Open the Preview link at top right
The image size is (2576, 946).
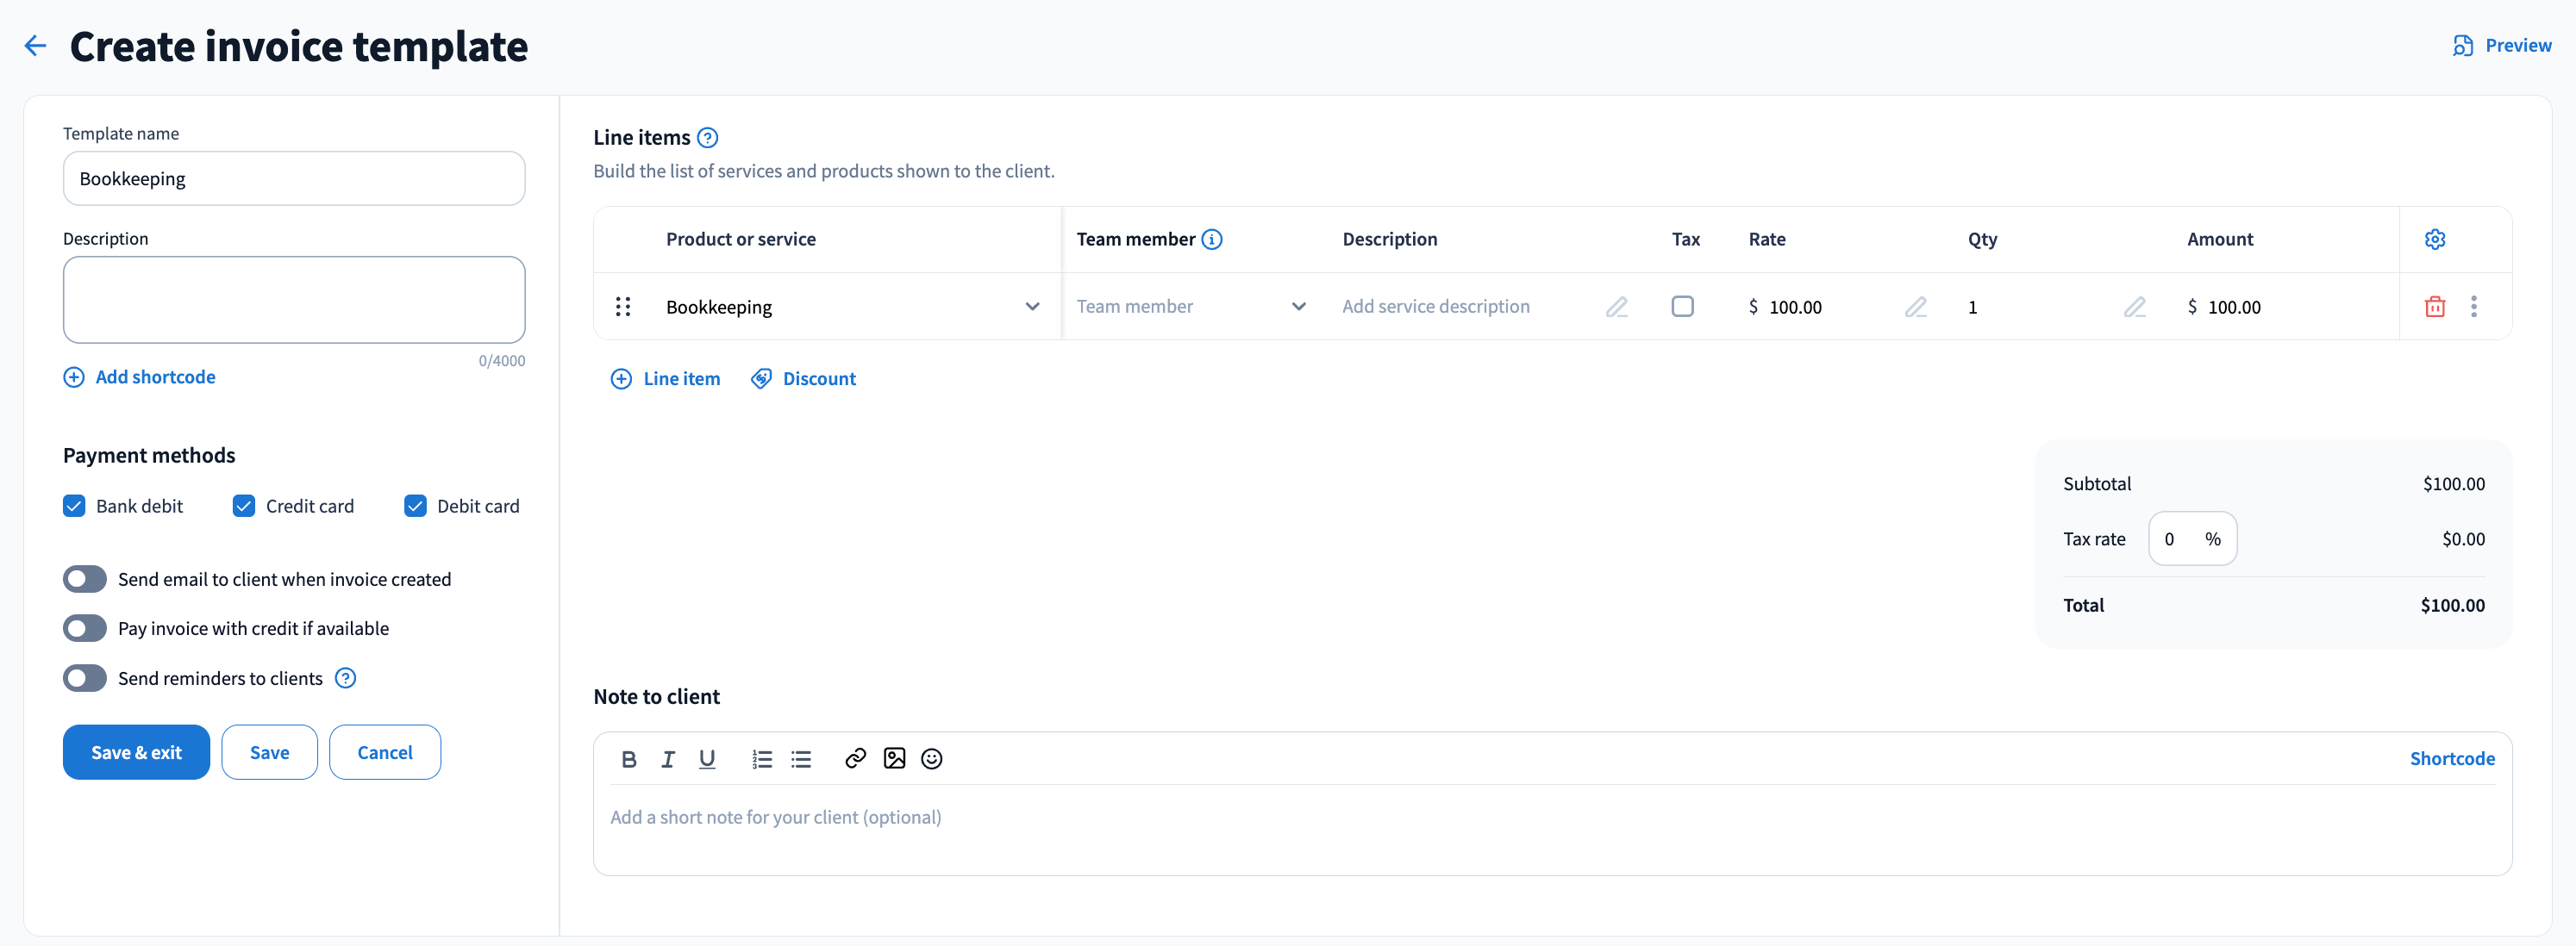coord(2502,46)
